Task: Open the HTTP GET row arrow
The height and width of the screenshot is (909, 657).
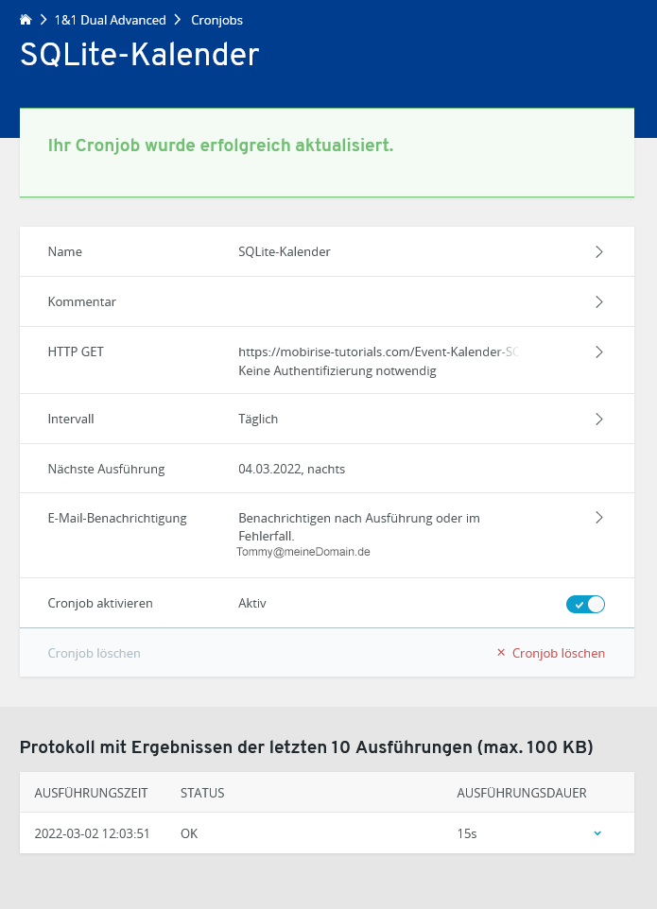Action: 598,352
